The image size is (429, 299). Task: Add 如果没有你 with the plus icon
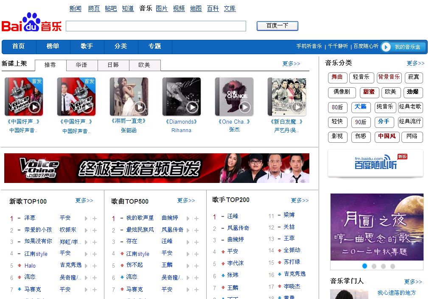94,242
